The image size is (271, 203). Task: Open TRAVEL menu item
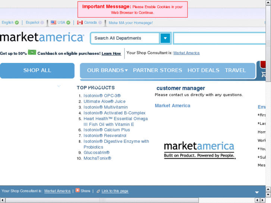(x=235, y=70)
